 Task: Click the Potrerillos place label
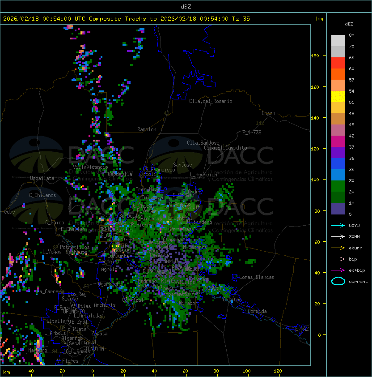pos(75,247)
